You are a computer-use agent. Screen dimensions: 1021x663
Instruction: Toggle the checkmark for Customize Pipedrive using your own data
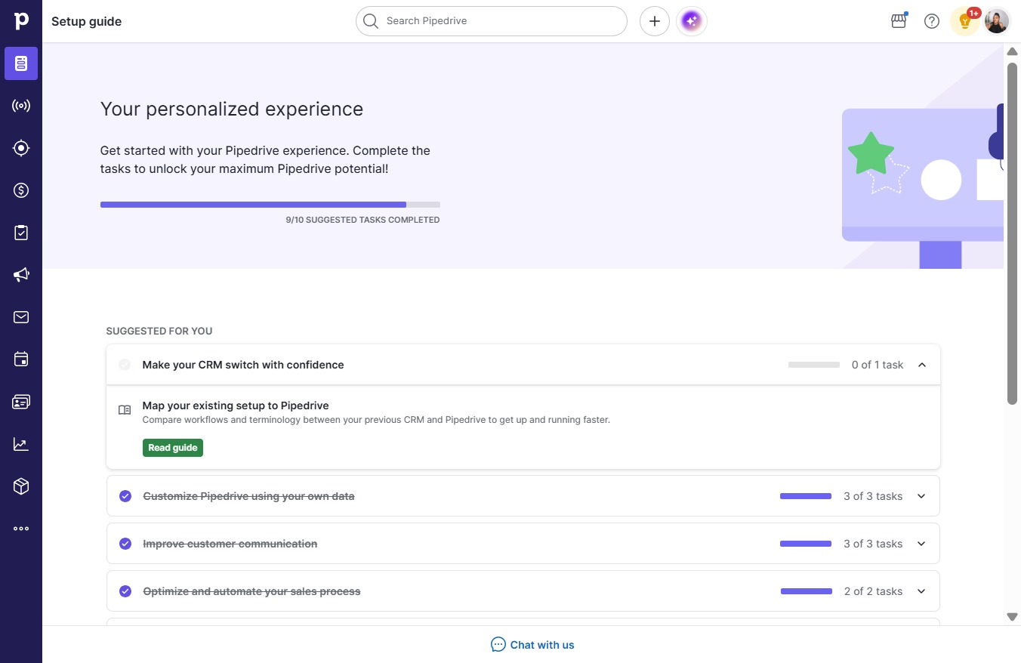125,496
